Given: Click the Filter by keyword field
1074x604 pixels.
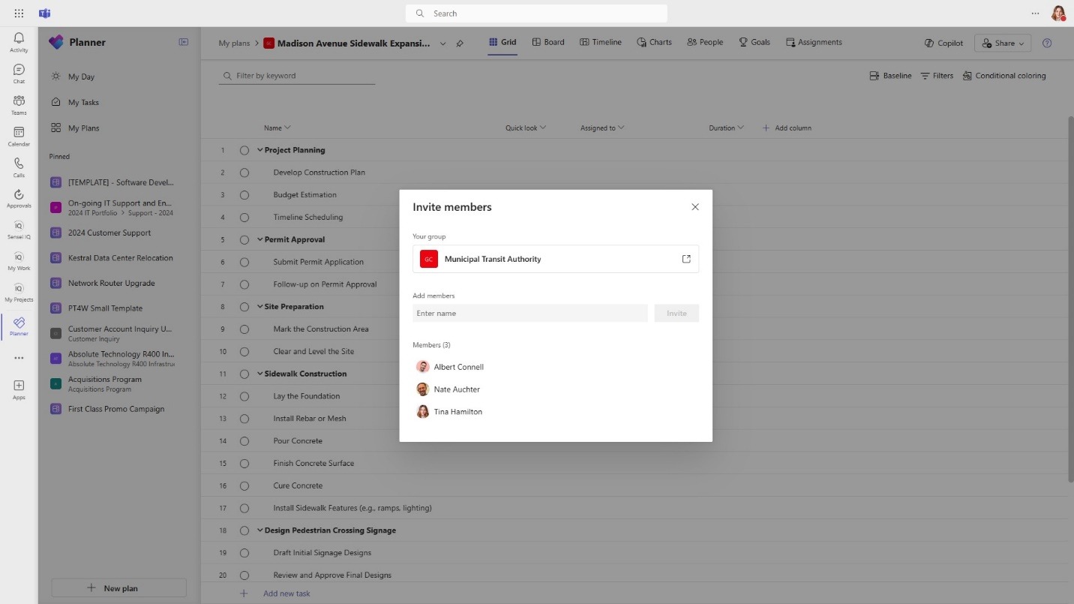Looking at the screenshot, I should [x=297, y=76].
